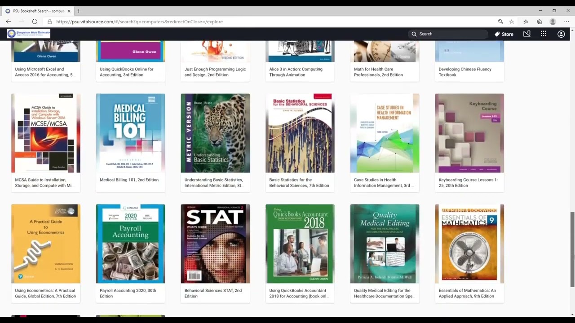Add this page to favorites star
Viewport: 575px width, 323px height.
pos(512,22)
